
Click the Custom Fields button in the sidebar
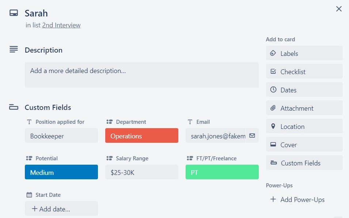[x=304, y=162]
